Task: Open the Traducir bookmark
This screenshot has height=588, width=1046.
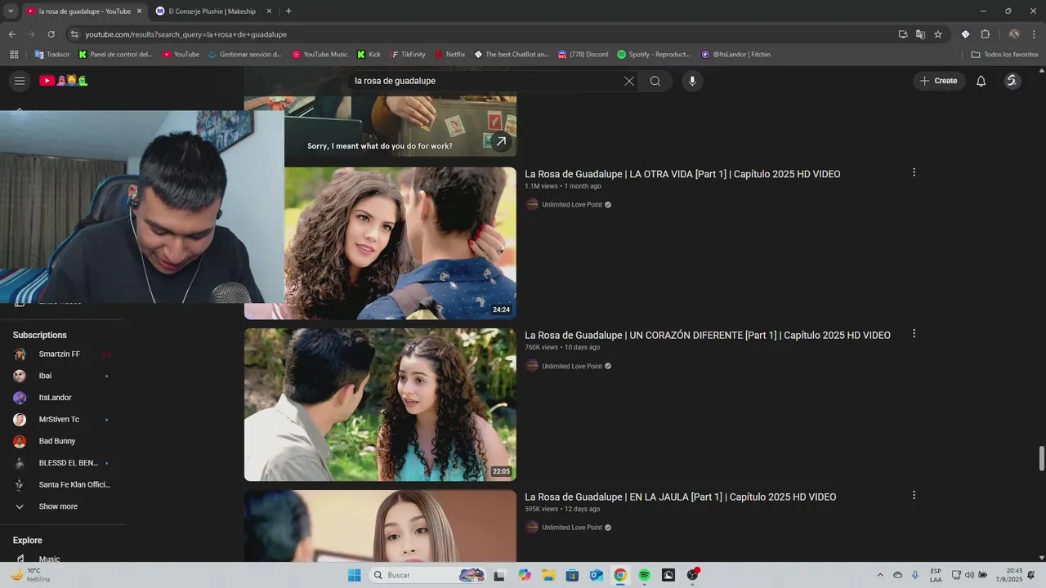Action: click(52, 55)
